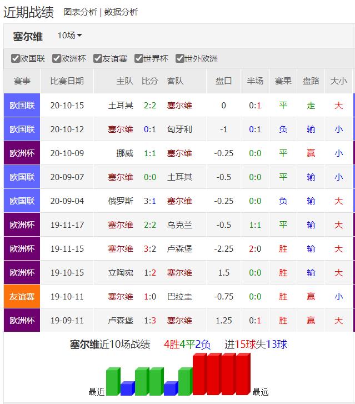Switch to 图表分析 view

pos(80,12)
